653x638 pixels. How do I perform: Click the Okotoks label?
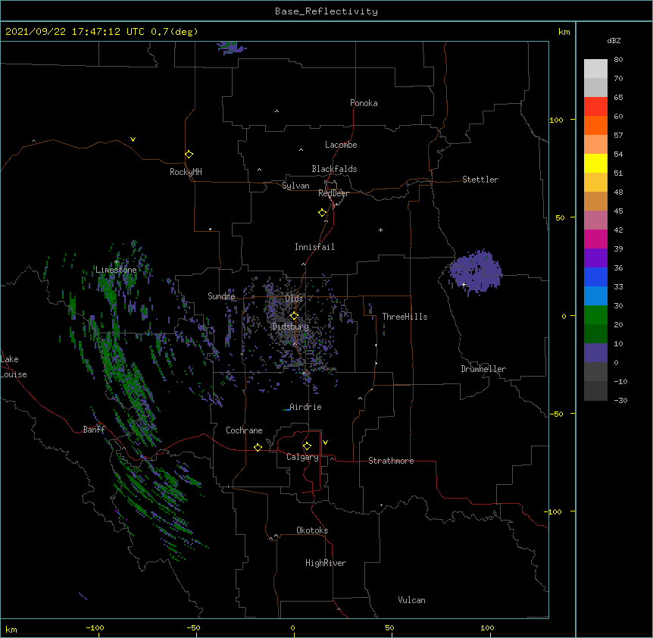312,530
